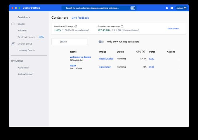
Task: Select Containers in the sidebar
Action: click(24, 17)
